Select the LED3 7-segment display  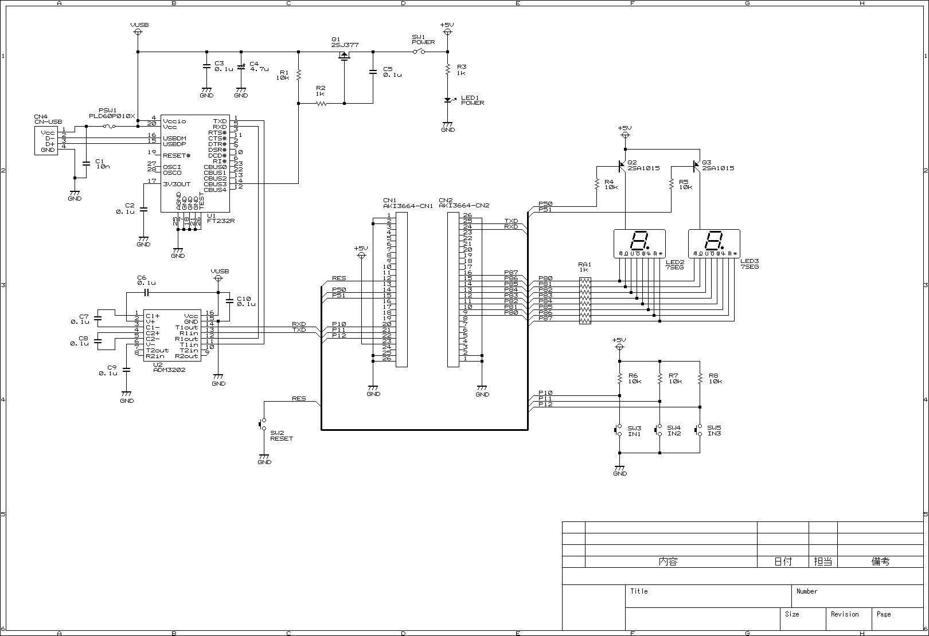(714, 244)
